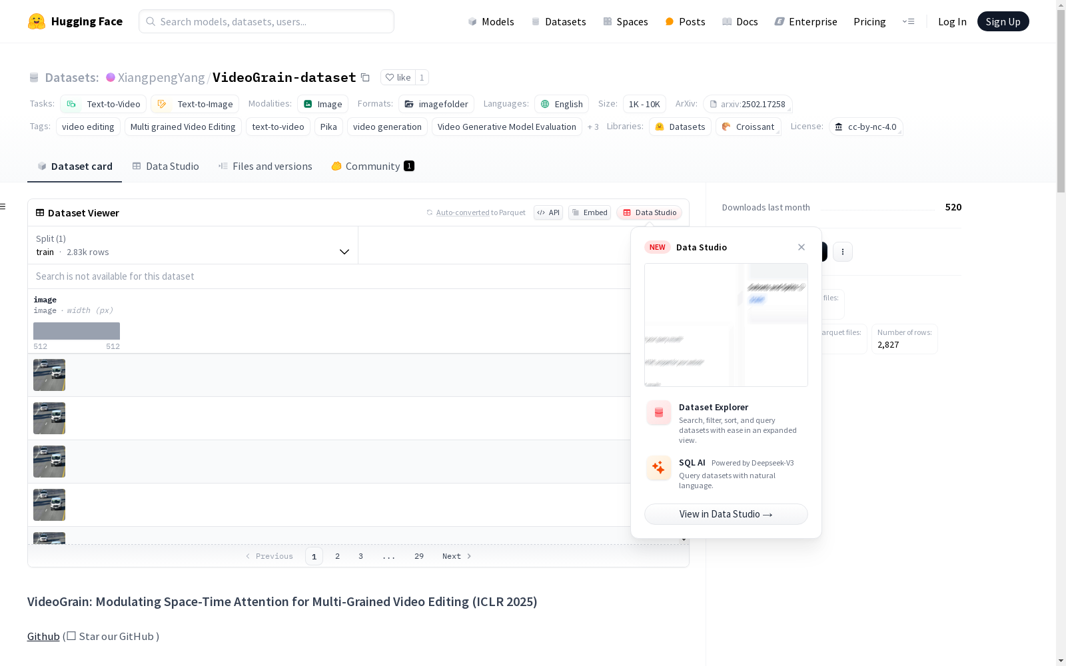Switch to the Dataset card tab

tap(75, 166)
